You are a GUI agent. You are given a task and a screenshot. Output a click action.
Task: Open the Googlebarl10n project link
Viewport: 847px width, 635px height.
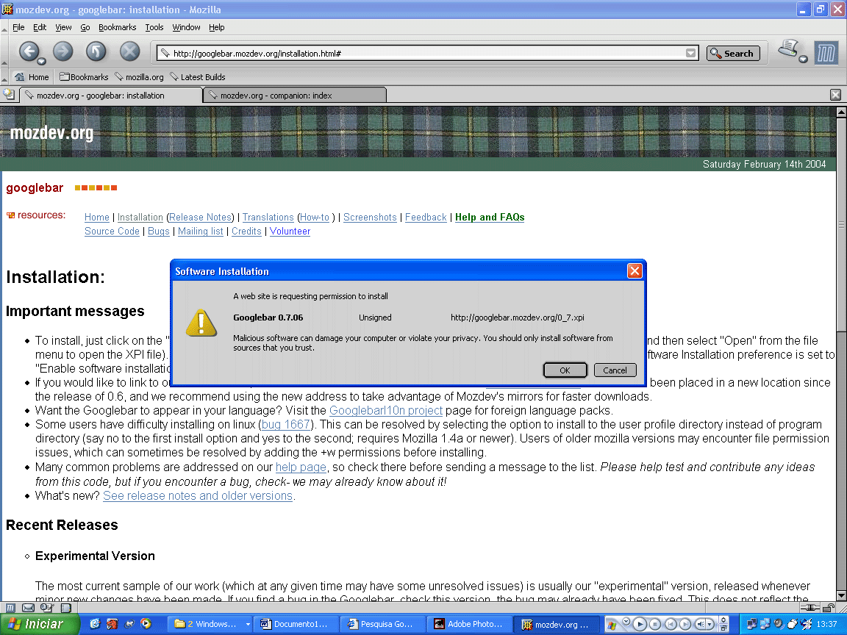[386, 410]
